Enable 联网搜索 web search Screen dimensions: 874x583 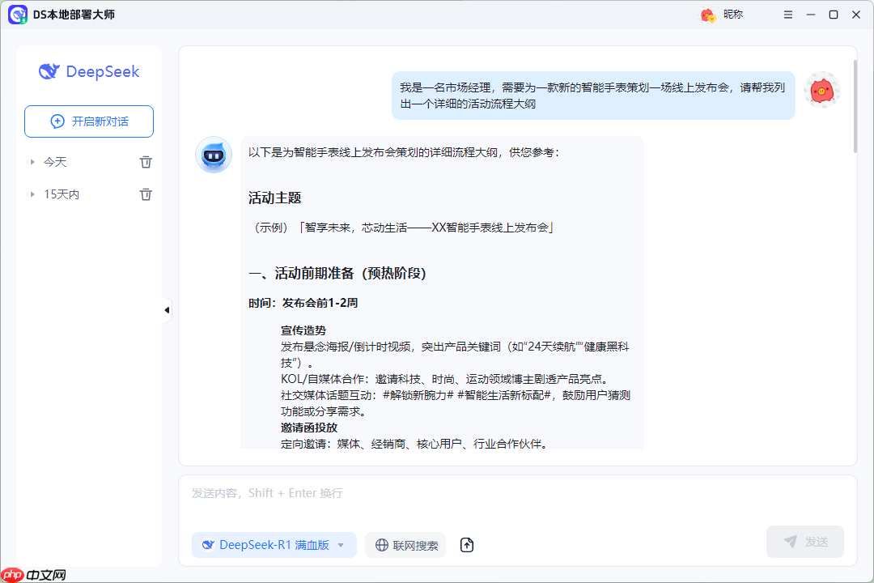[405, 545]
